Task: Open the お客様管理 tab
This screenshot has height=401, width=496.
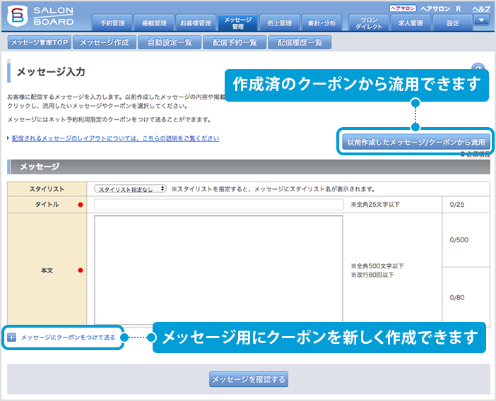Action: tap(196, 23)
